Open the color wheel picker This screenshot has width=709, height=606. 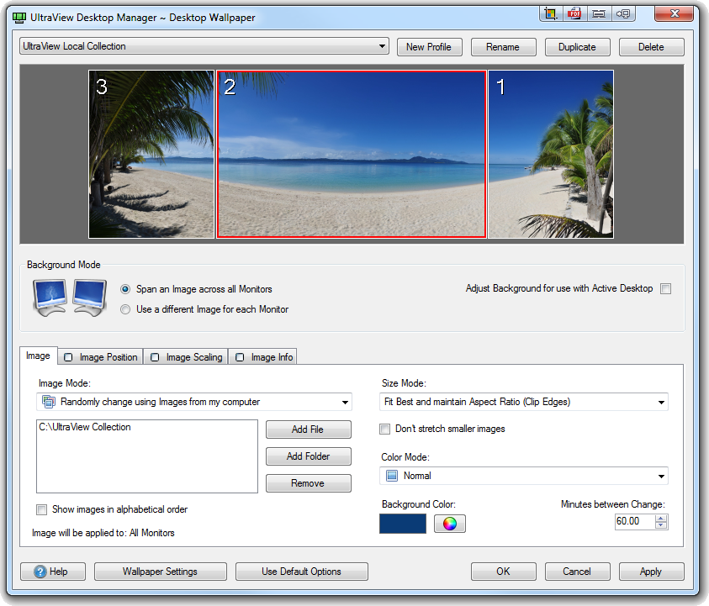449,524
